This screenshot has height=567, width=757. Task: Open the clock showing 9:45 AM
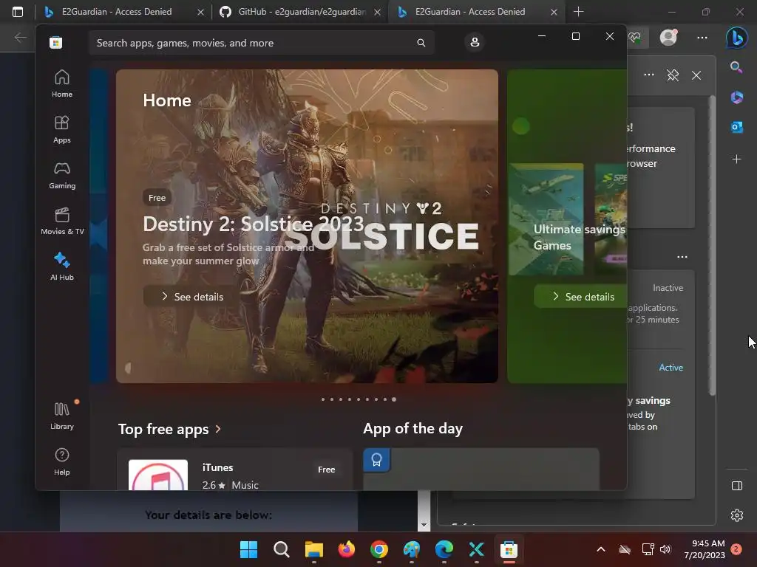click(x=705, y=549)
